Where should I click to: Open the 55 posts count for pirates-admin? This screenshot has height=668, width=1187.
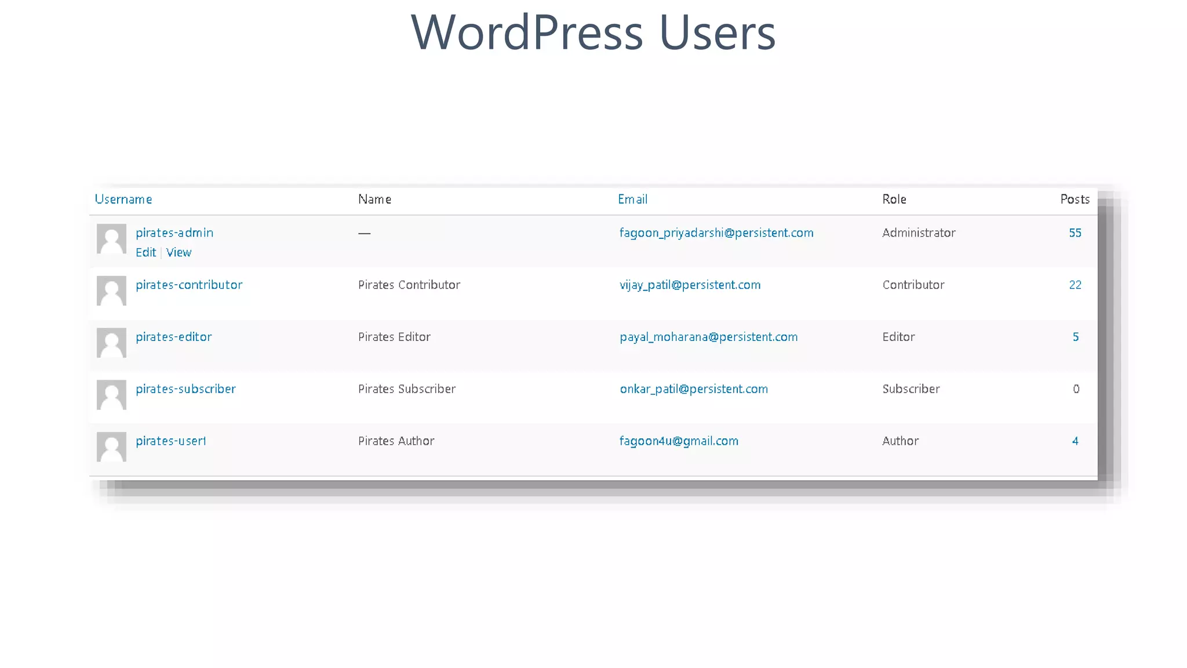tap(1075, 233)
